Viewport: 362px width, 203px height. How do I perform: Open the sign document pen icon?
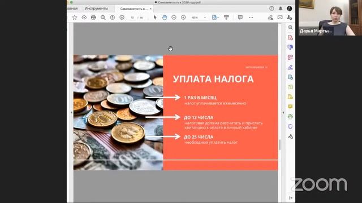tap(270, 17)
